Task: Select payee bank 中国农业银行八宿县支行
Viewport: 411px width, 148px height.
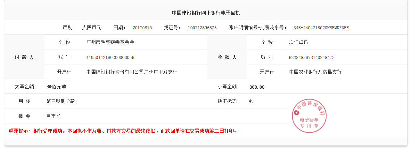Action: 315,72
